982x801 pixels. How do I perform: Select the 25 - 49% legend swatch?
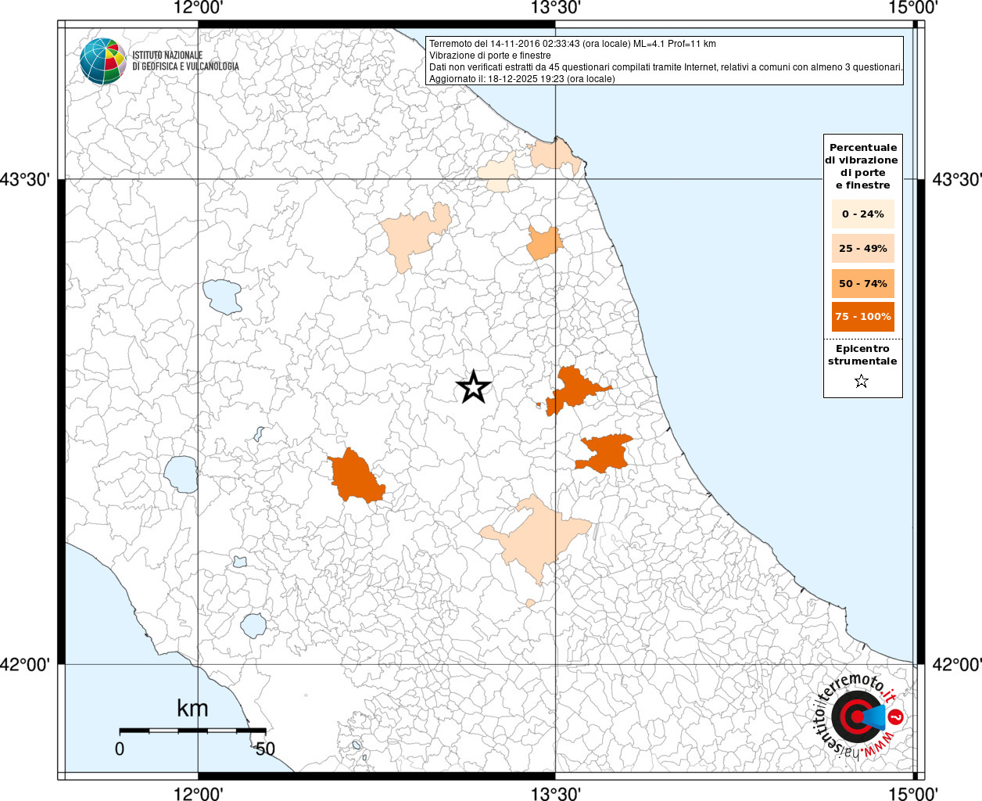click(x=863, y=249)
